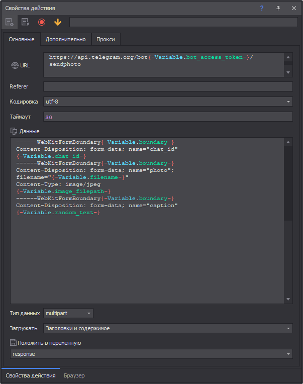Click the copy icon beside Данные
303x384 pixels.
click(x=14, y=131)
